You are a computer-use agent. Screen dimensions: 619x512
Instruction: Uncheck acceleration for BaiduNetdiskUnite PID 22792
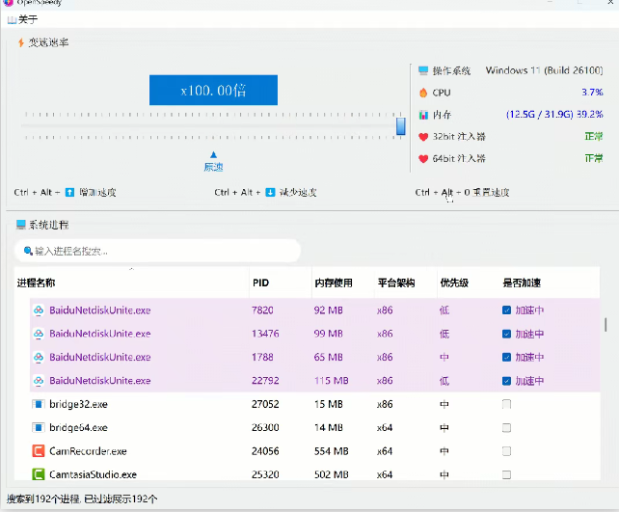507,381
